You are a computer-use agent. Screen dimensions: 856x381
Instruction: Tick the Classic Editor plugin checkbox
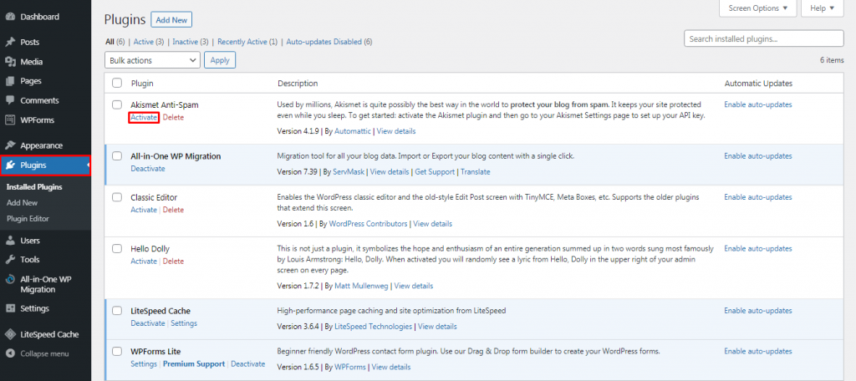[117, 197]
